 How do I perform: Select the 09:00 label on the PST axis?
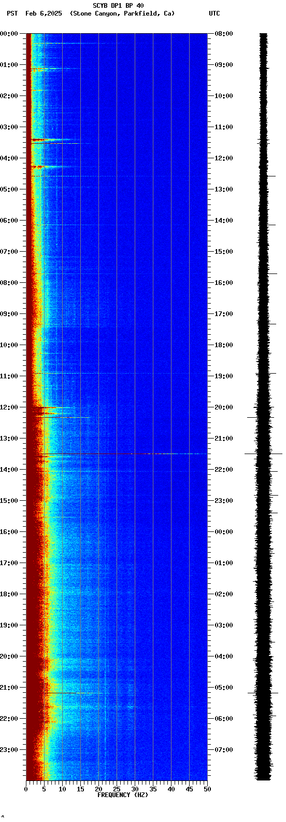9,314
